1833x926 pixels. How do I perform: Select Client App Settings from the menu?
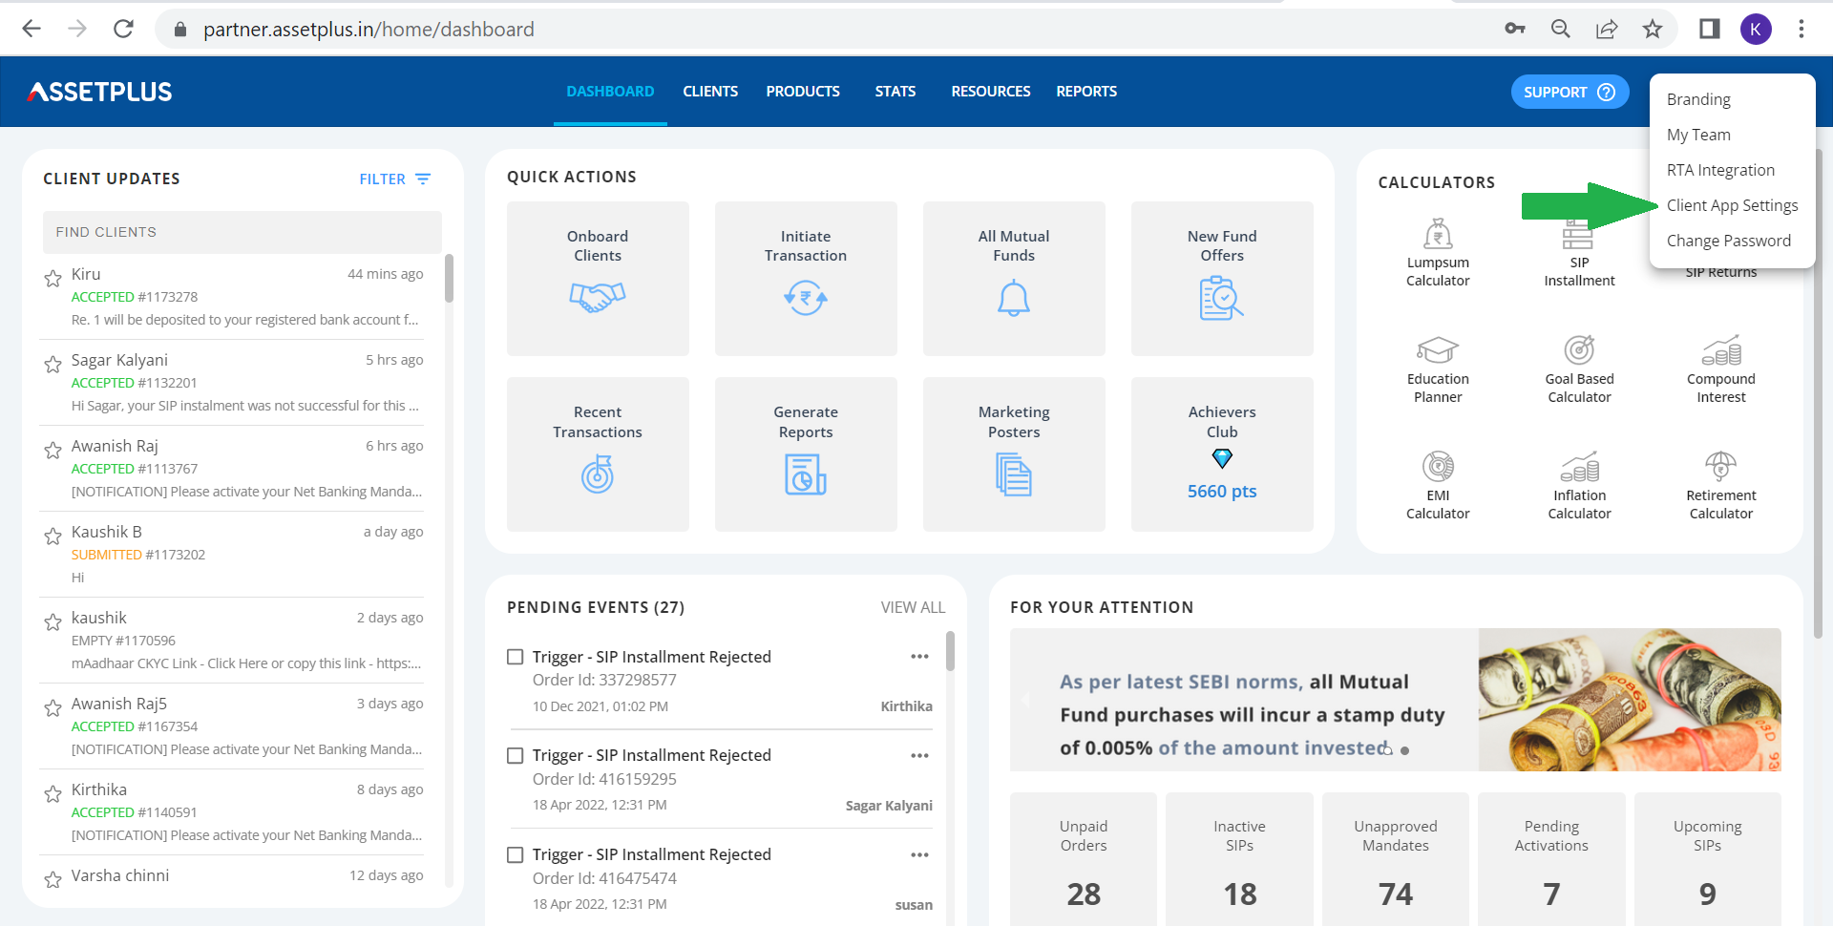(1732, 204)
